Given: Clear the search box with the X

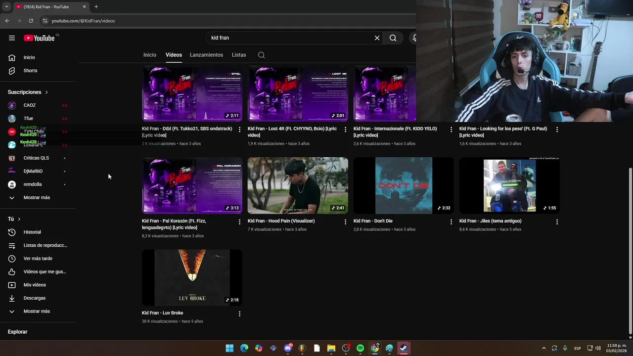Looking at the screenshot, I should tap(377, 38).
